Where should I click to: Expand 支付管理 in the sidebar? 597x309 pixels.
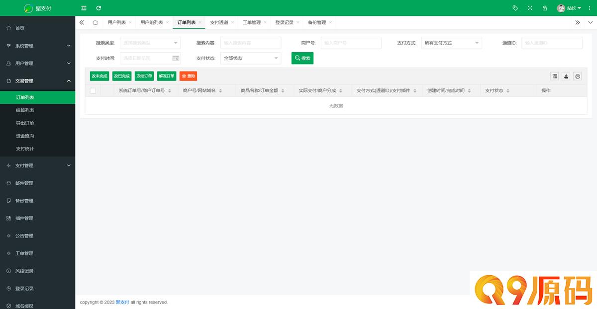37,165
